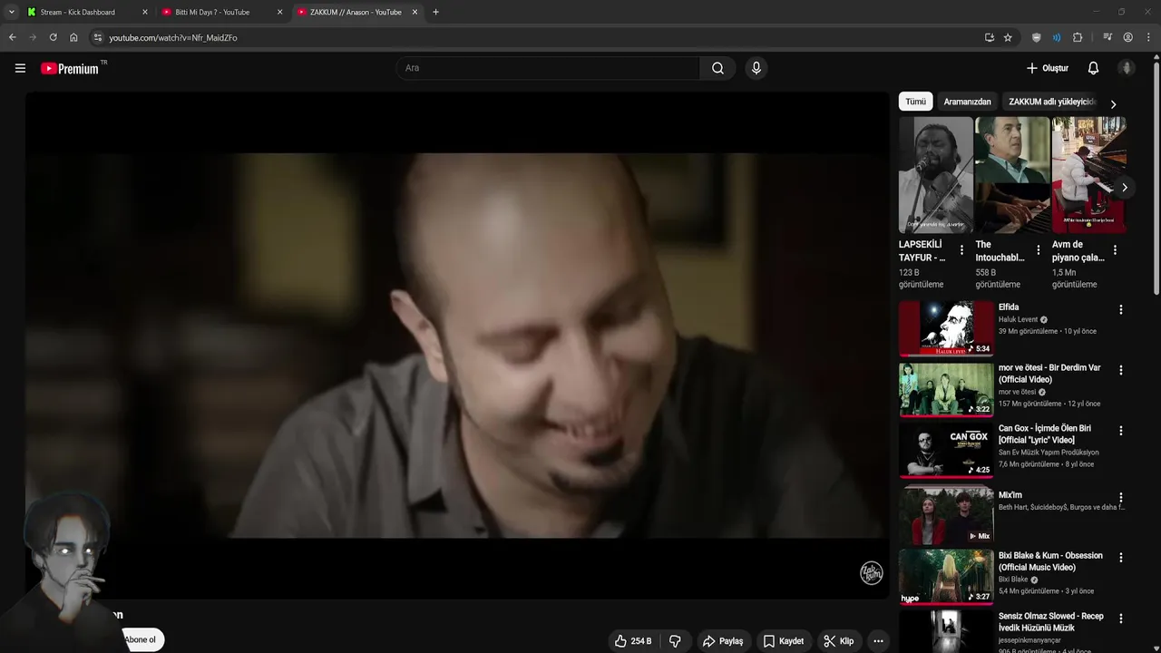The width and height of the screenshot is (1161, 653).
Task: Click the Kaydet save button
Action: [x=783, y=641]
